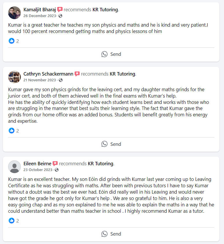The image size is (224, 244).
Task: Open the Eileen Beirne name link
Action: click(37, 164)
